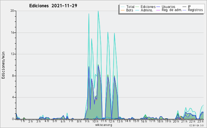This screenshot has width=207, height=128.
Task: Click the 8 value on vertical axis
Action: [x=13, y=76]
